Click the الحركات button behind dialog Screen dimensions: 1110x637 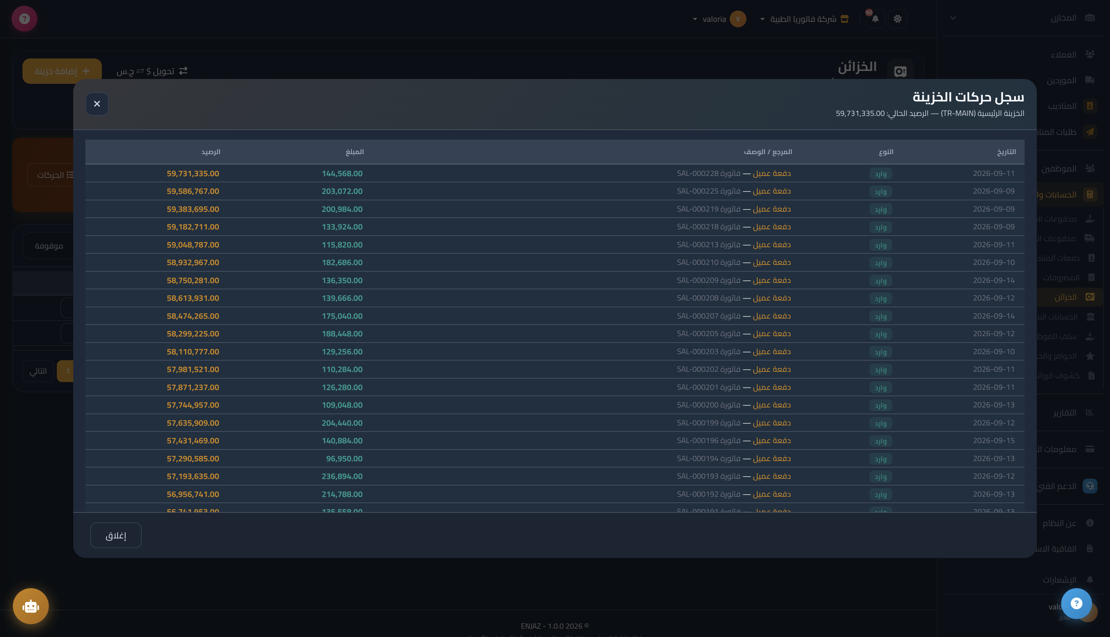click(x=51, y=175)
